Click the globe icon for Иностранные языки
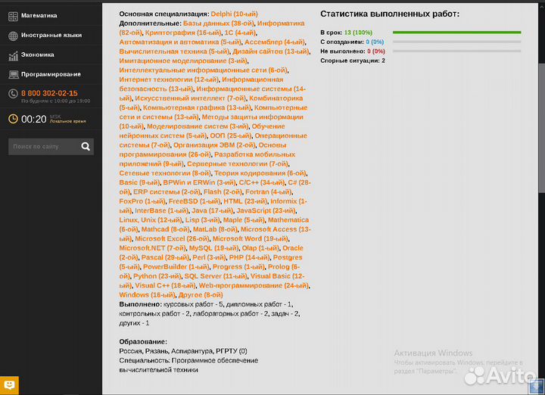545x395 pixels. click(14, 36)
